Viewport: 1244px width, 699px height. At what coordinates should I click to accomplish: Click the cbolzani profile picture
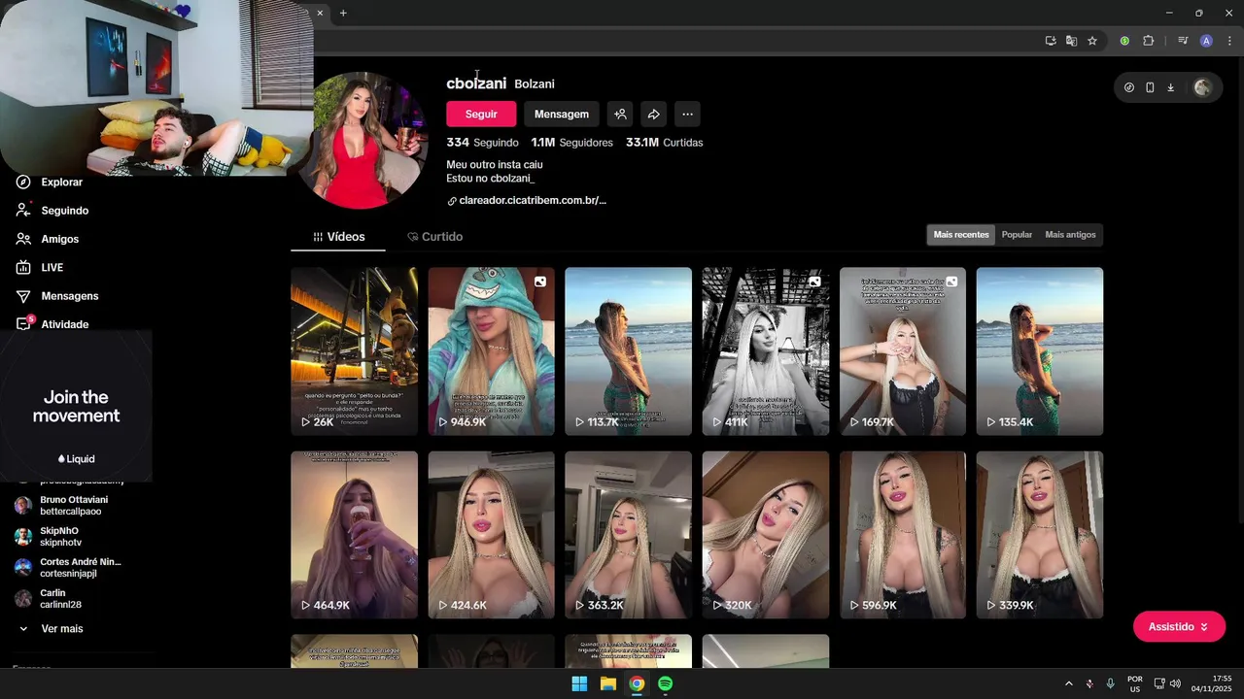(362, 140)
